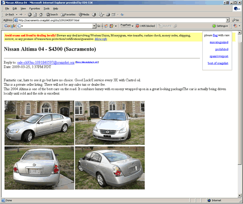This screenshot has width=243, height=204.
Task: Open the Favorites menu
Action: coord(35,9)
